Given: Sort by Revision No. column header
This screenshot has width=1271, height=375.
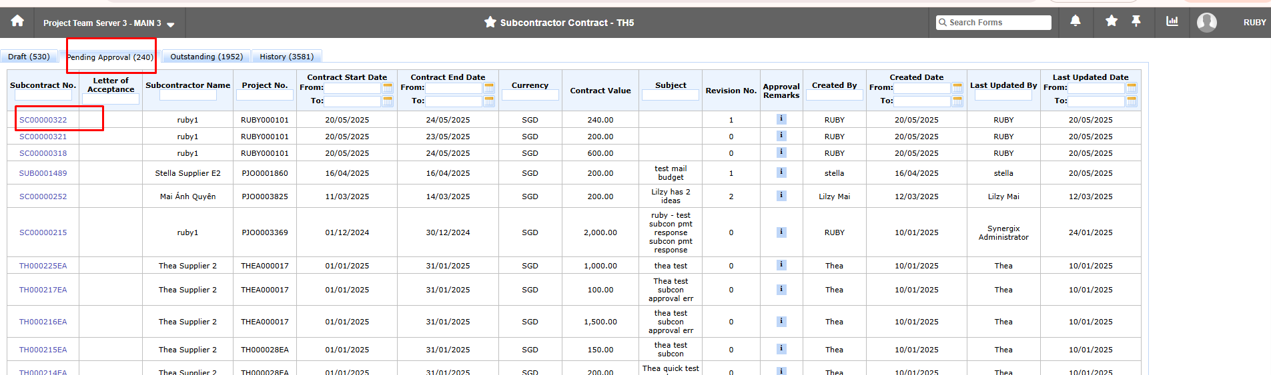Looking at the screenshot, I should pyautogui.click(x=731, y=91).
